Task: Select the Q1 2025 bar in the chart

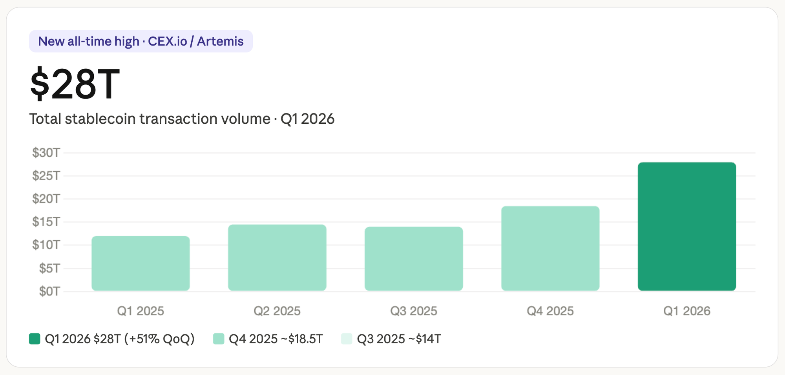Action: coord(141,263)
